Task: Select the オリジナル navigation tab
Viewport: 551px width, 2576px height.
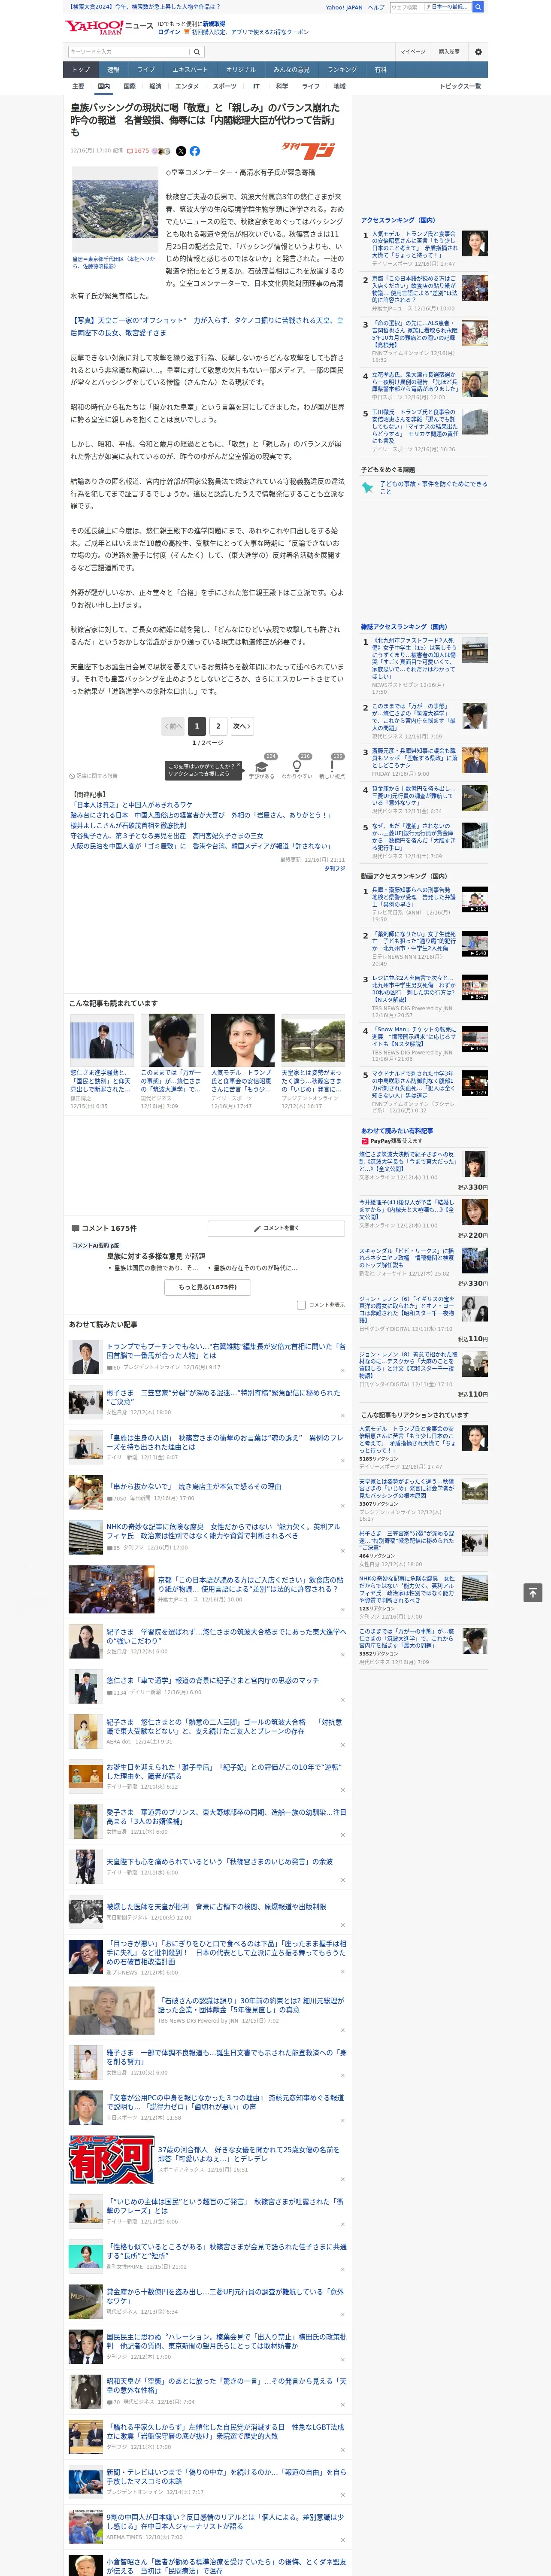Action: [241, 70]
